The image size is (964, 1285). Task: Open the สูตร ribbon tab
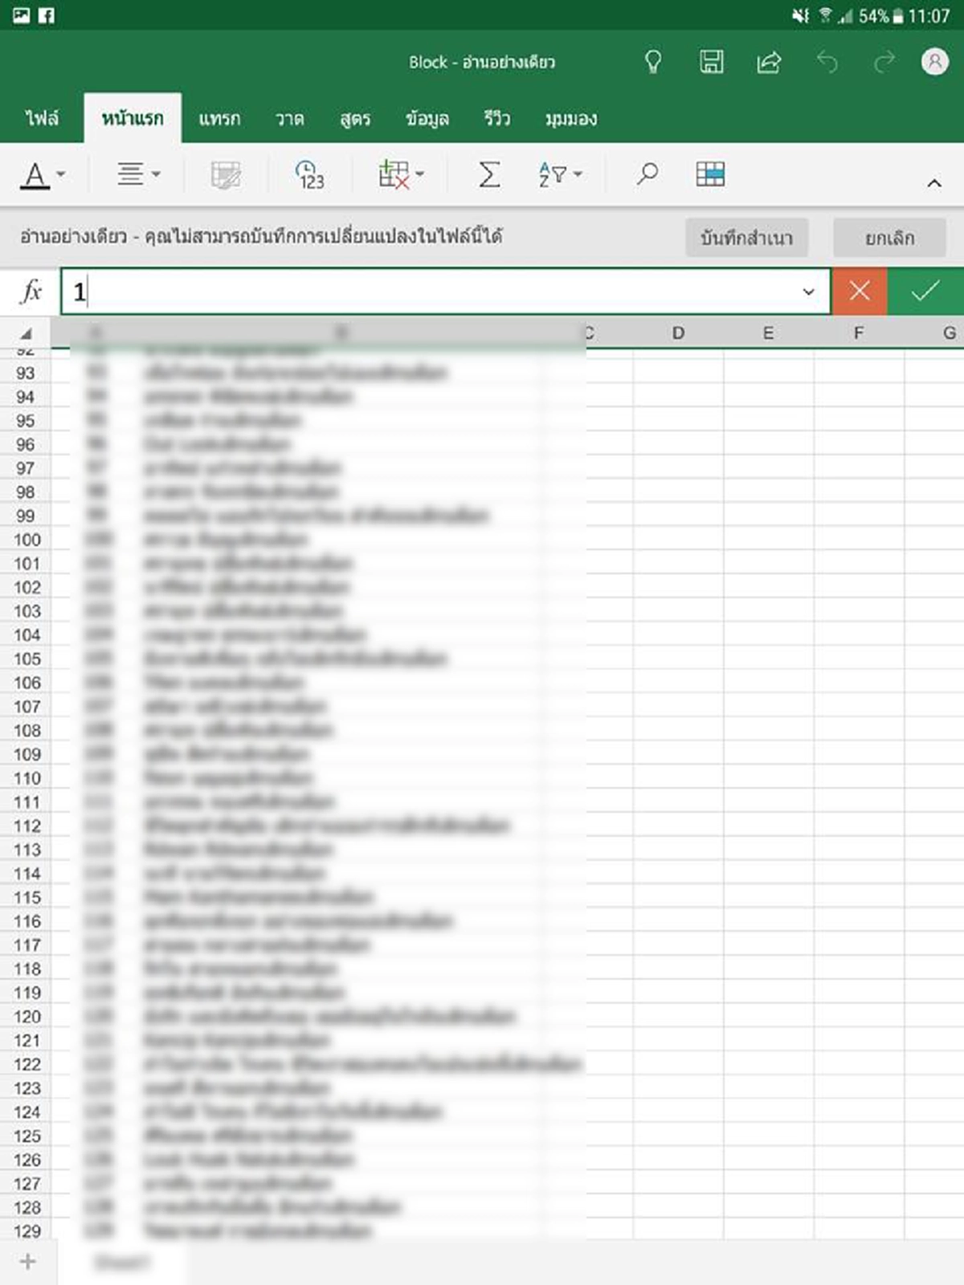click(x=355, y=119)
